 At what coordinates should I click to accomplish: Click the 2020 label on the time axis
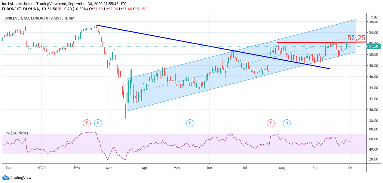pyautogui.click(x=42, y=168)
